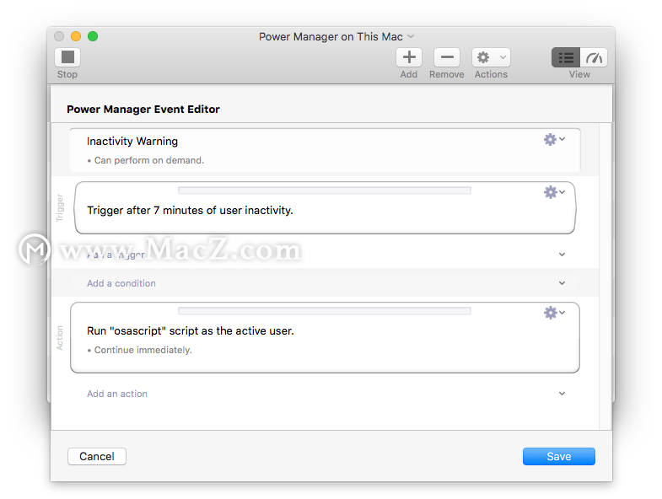Add a new event with plus button
Image resolution: width=662 pixels, height=499 pixels.
(x=409, y=57)
